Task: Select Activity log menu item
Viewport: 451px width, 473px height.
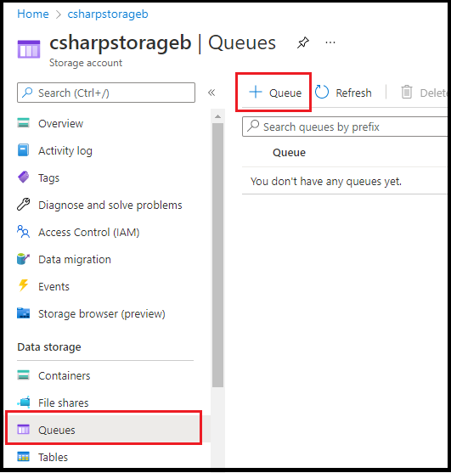Action: point(65,150)
